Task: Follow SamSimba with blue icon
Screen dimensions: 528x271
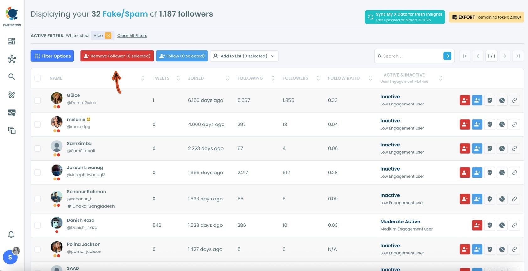Action: pos(477,149)
